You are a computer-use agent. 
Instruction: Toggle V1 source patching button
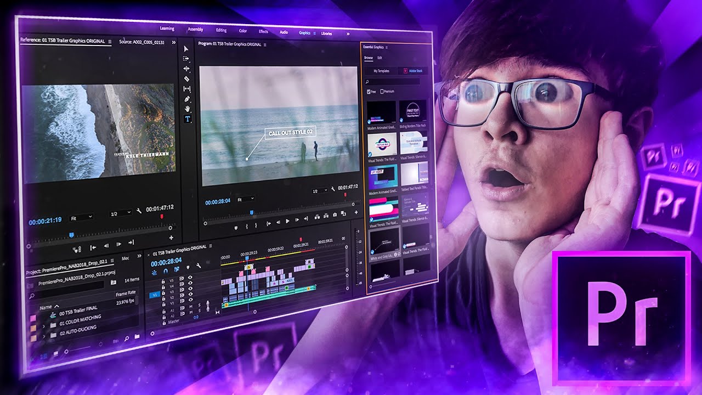[x=155, y=295]
